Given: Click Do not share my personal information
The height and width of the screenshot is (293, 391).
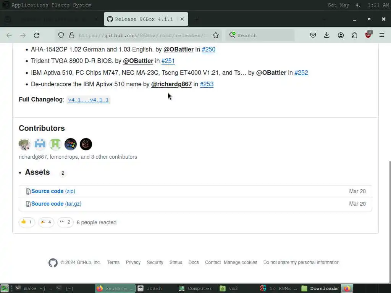Looking at the screenshot, I should [x=301, y=262].
